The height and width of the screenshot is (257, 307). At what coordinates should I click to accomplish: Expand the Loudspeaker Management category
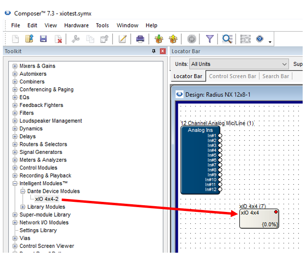click(x=15, y=121)
